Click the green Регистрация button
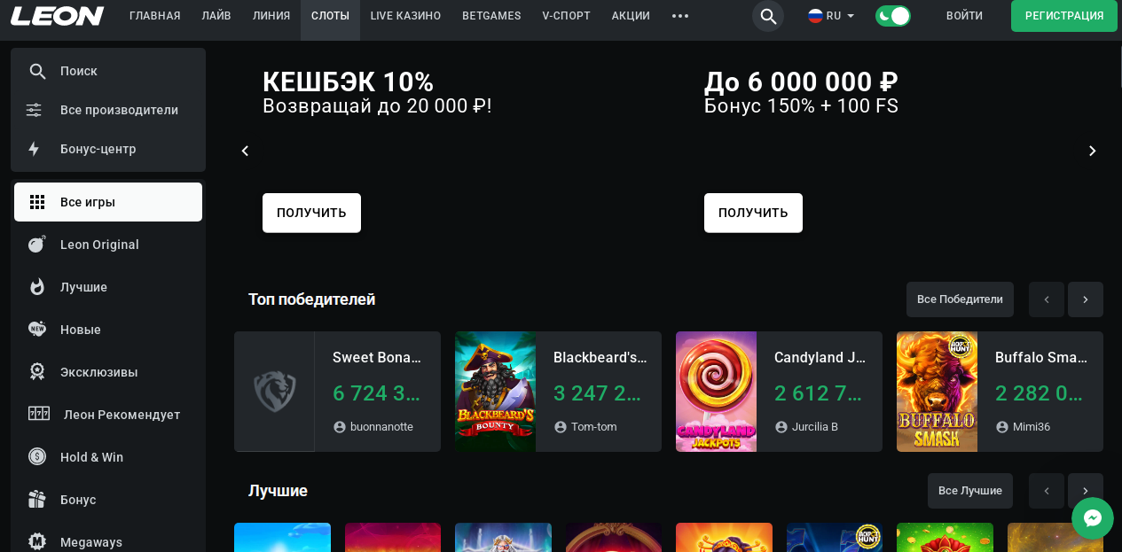1122x552 pixels. tap(1063, 16)
